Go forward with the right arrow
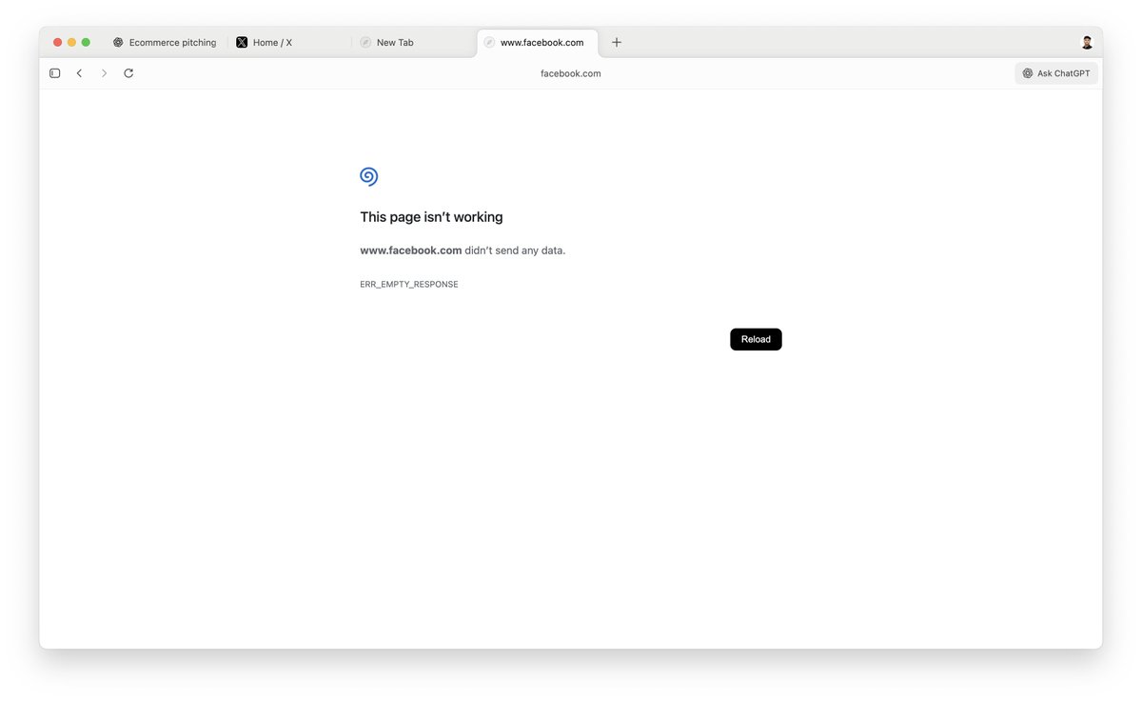1142x701 pixels. 104,73
